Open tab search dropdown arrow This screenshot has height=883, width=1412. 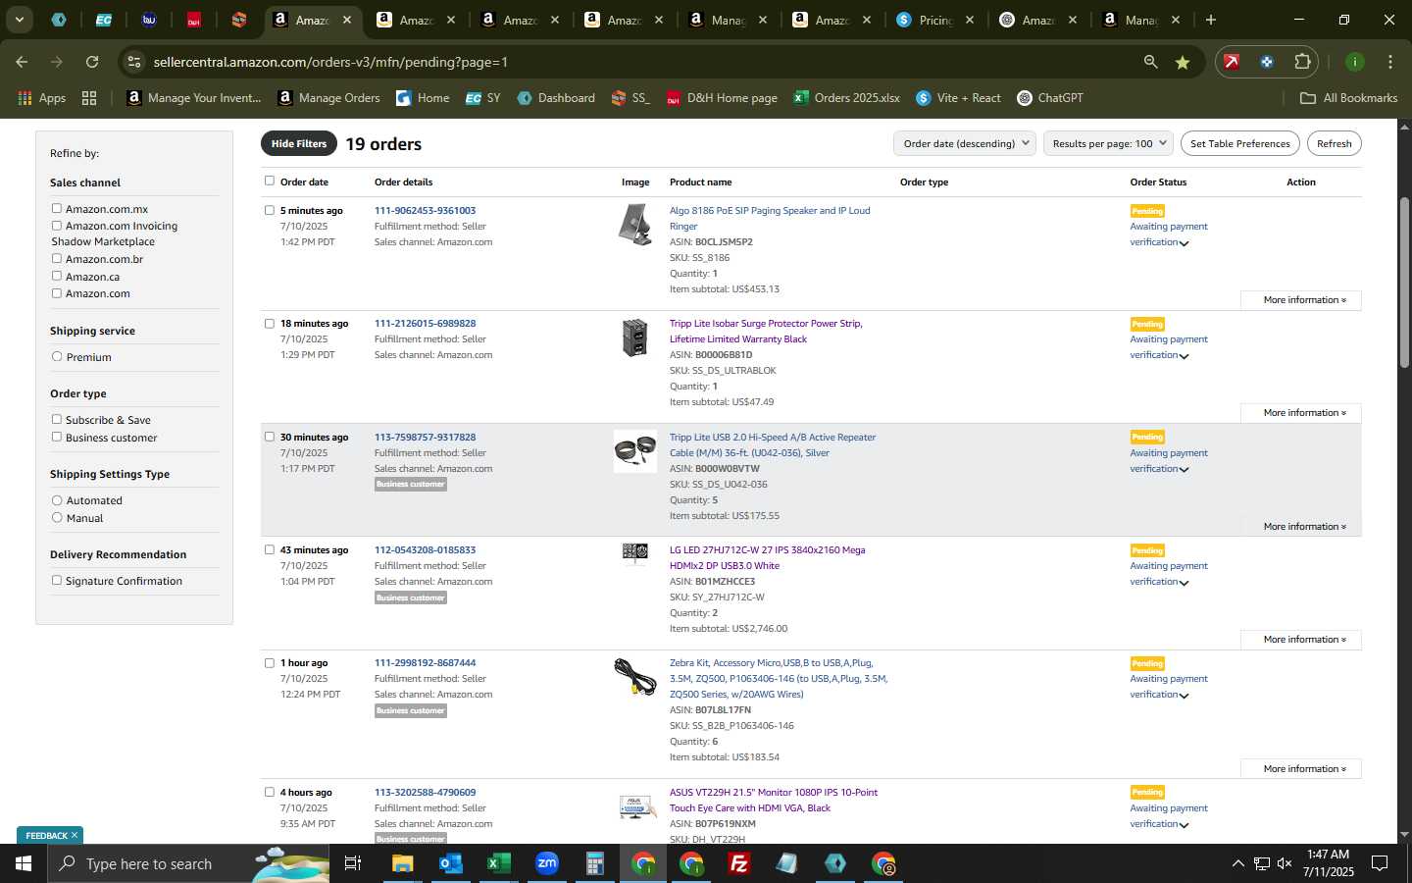19,20
